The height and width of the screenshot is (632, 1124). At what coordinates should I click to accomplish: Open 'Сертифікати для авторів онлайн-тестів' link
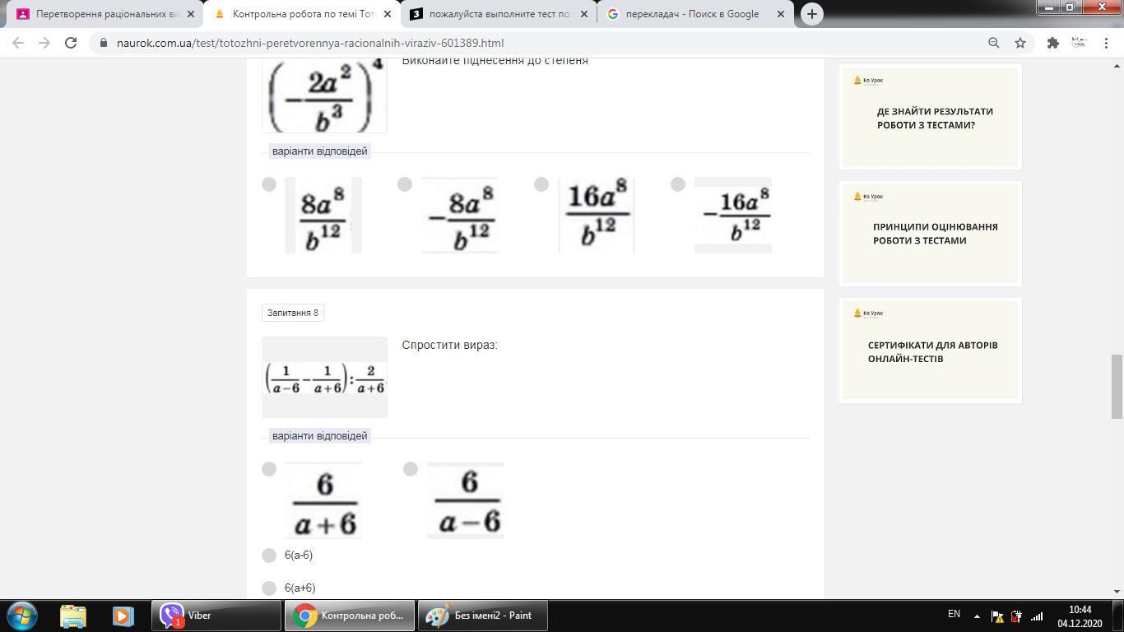932,352
